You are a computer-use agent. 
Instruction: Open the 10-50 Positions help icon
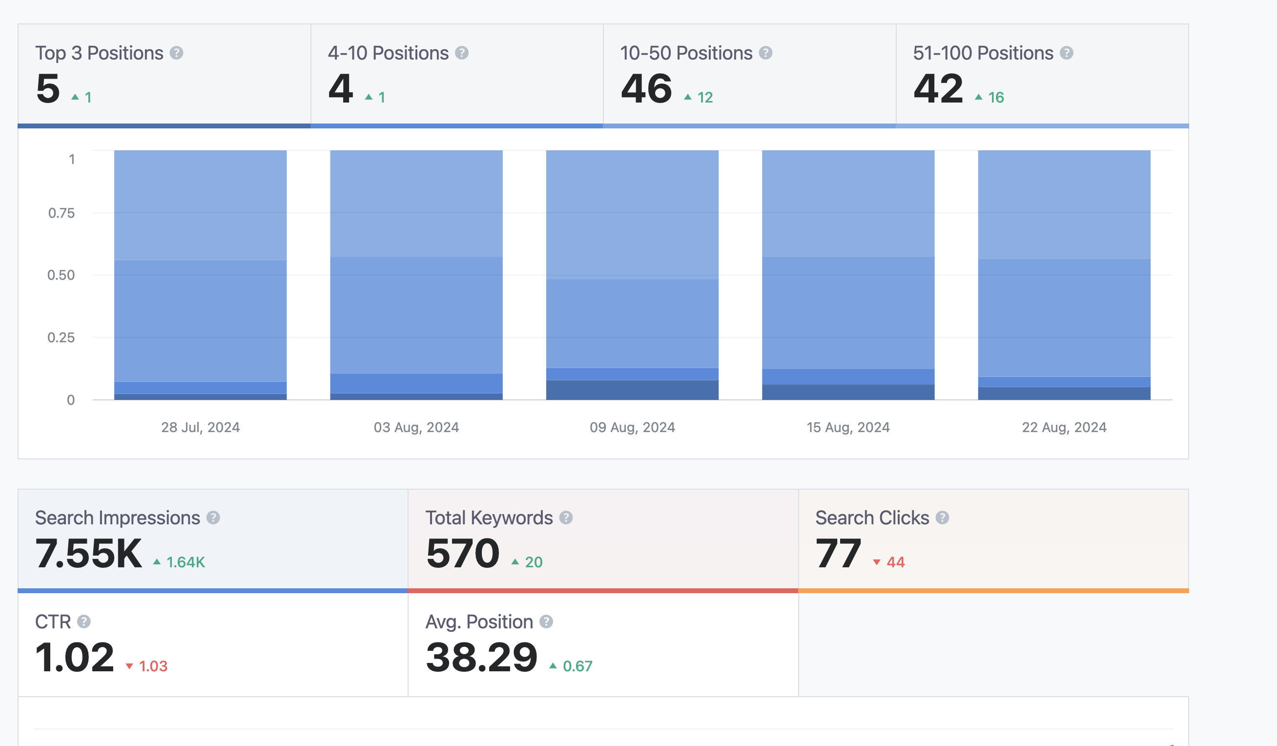pos(766,53)
